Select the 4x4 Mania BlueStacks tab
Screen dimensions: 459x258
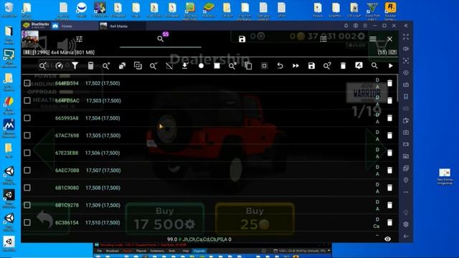[x=118, y=26]
